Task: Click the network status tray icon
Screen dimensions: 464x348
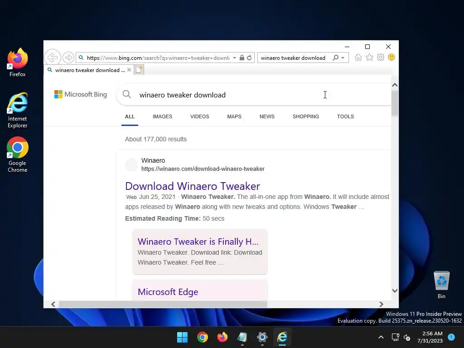Action: click(x=395, y=337)
